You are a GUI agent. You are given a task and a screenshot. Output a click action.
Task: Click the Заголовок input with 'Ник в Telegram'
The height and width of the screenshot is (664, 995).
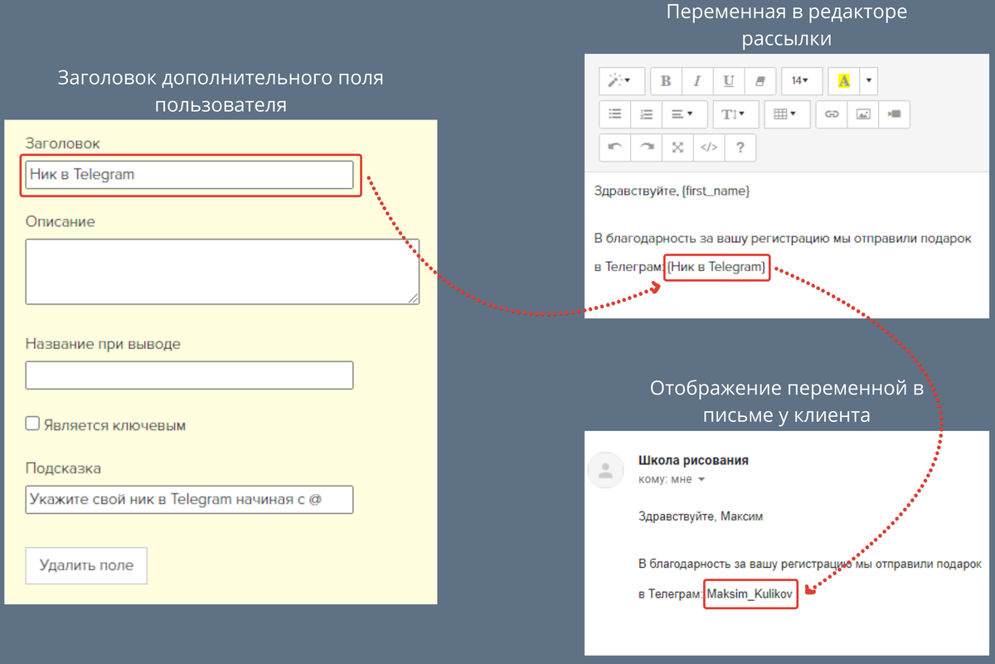coord(189,175)
